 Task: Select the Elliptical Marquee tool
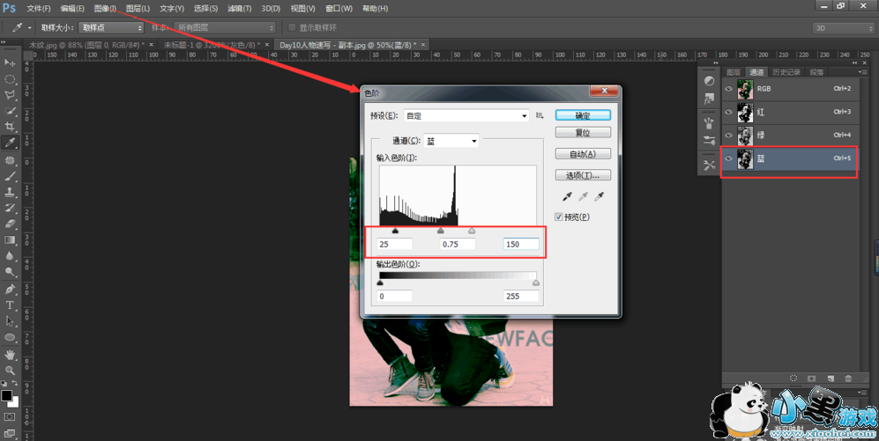point(10,79)
